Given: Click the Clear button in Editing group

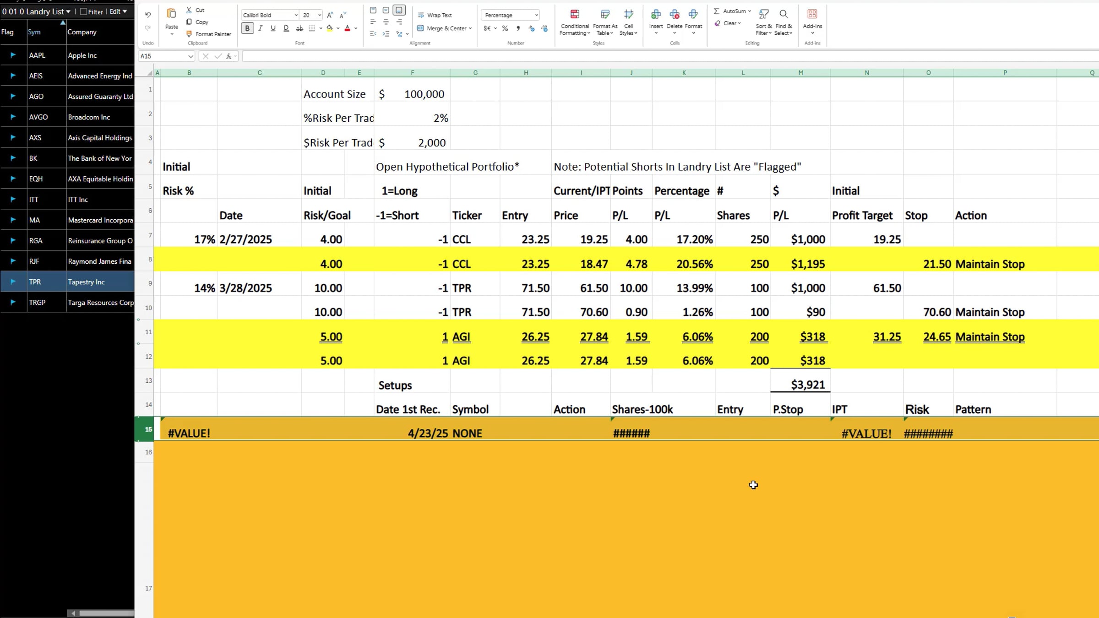Looking at the screenshot, I should tap(727, 23).
